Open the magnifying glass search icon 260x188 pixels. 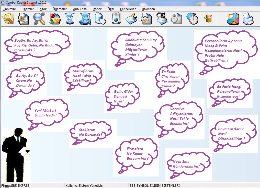click(39, 19)
